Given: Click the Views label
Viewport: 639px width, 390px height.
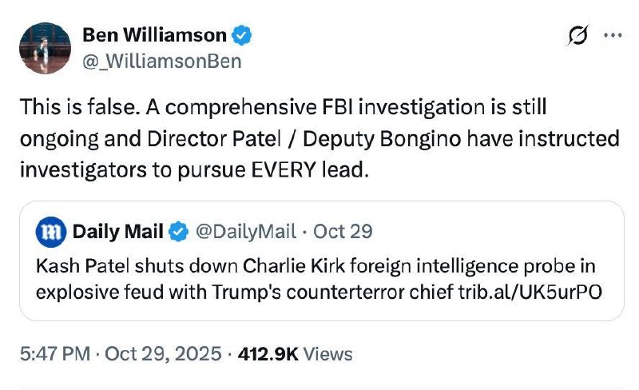Looking at the screenshot, I should 327,353.
